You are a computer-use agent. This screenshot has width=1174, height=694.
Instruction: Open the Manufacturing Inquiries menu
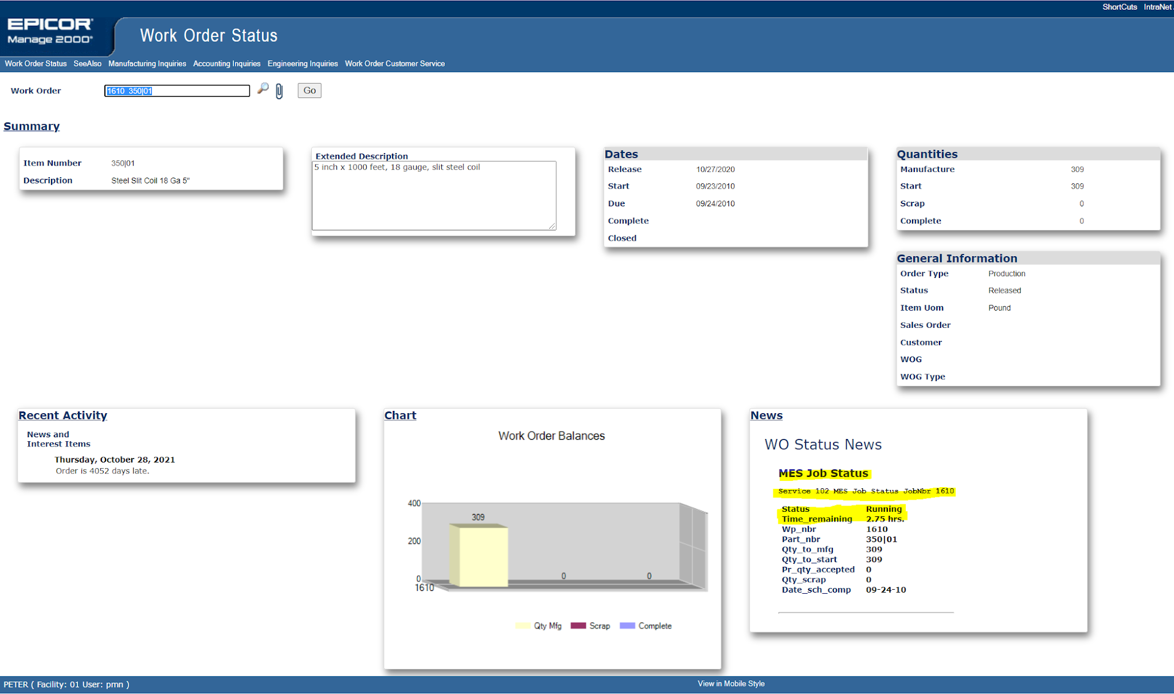pos(147,64)
